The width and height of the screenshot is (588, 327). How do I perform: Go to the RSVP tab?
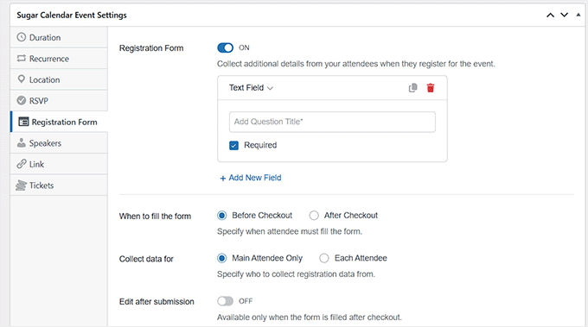tap(59, 100)
